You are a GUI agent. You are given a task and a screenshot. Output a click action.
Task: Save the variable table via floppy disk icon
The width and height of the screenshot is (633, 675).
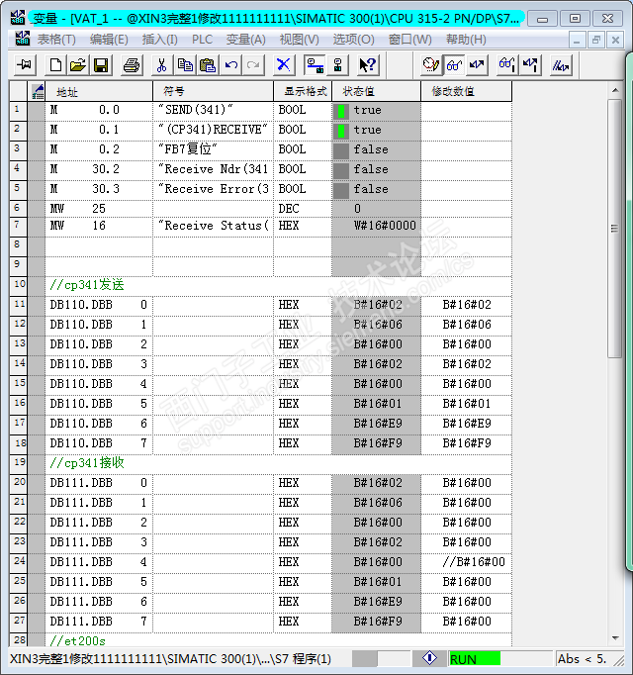click(101, 65)
